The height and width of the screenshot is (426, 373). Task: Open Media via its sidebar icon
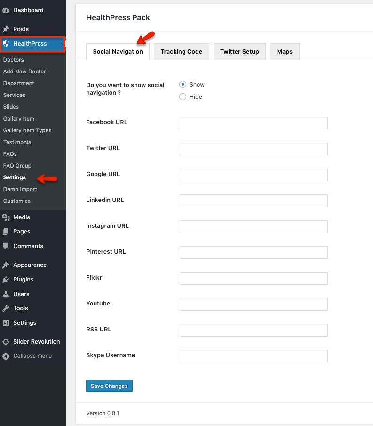click(6, 217)
